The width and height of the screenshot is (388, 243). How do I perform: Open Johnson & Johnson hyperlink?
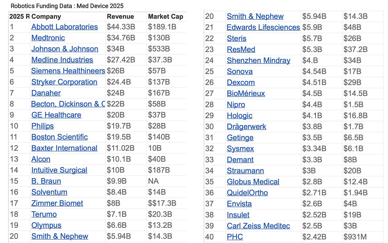pos(65,49)
